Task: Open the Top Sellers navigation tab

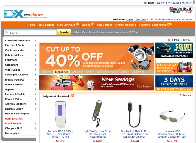Action: pos(105,25)
